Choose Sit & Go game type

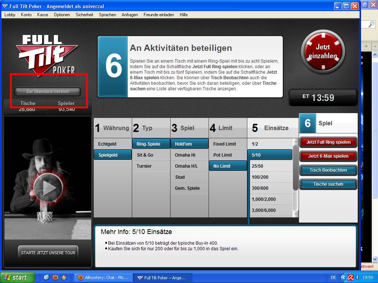151,155
